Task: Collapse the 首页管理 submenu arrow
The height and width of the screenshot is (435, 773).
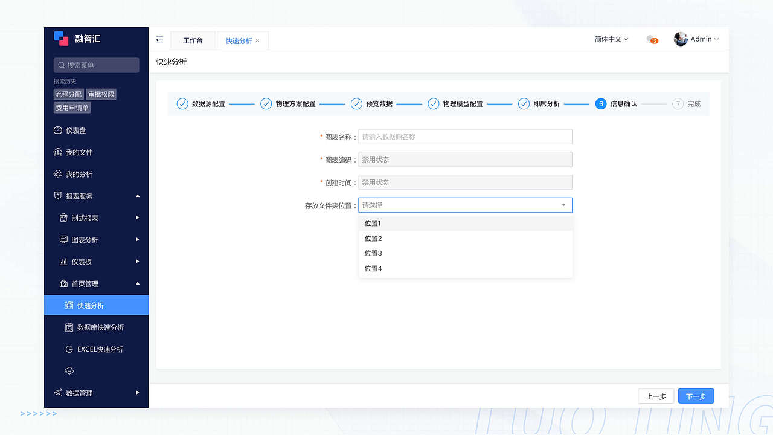Action: [x=138, y=283]
